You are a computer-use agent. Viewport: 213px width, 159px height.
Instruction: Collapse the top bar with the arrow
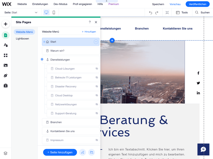107,1
